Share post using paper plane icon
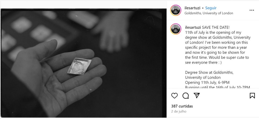 tap(197, 95)
